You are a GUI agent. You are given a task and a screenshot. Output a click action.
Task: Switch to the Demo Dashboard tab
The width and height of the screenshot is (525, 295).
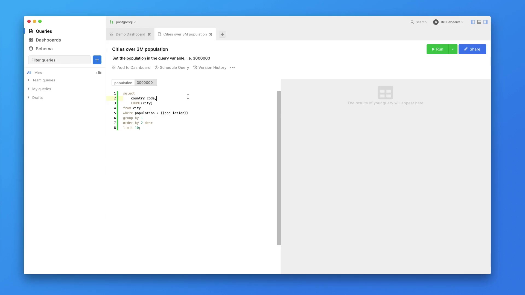click(130, 34)
